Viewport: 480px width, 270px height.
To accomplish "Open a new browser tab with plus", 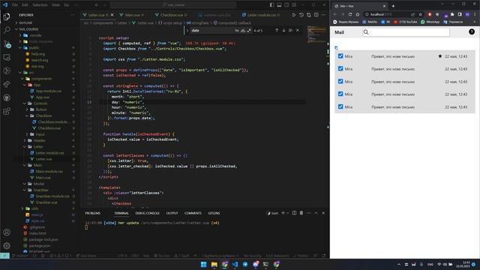I will pos(393,6).
